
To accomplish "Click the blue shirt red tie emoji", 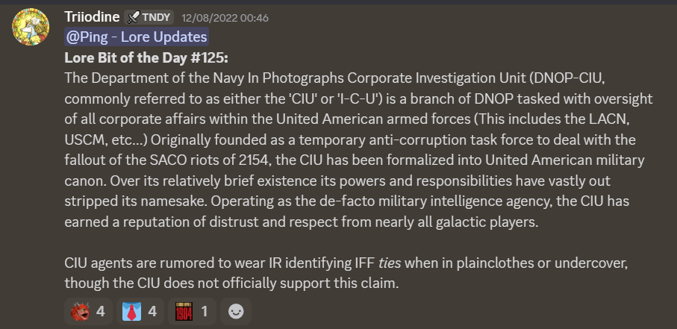I will coord(132,312).
